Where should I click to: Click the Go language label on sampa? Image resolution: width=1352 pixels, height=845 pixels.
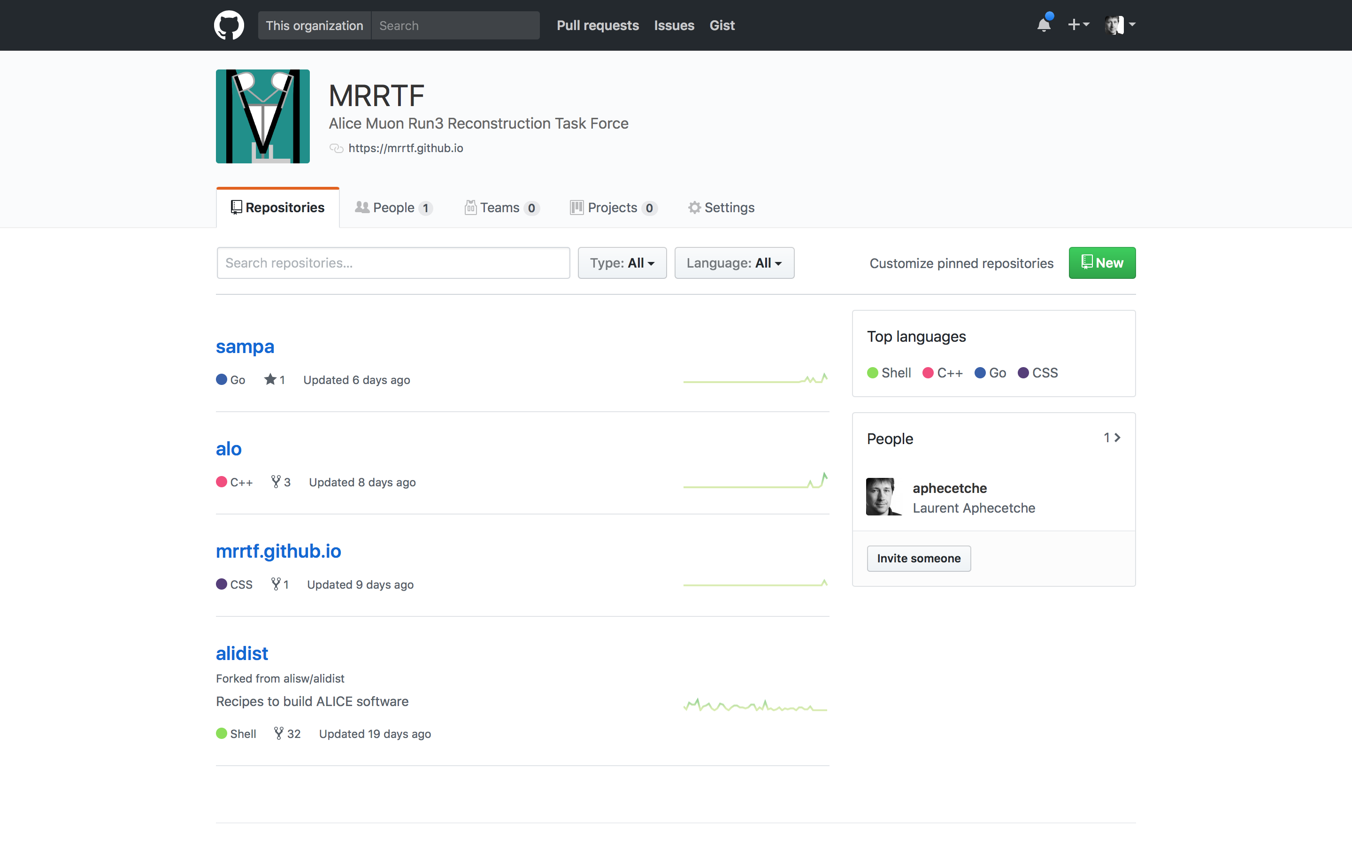(x=231, y=380)
